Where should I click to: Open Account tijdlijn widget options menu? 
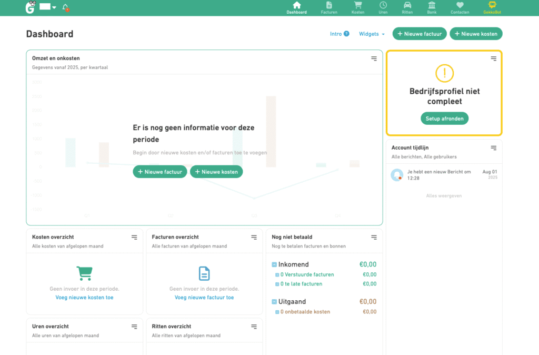tap(493, 148)
